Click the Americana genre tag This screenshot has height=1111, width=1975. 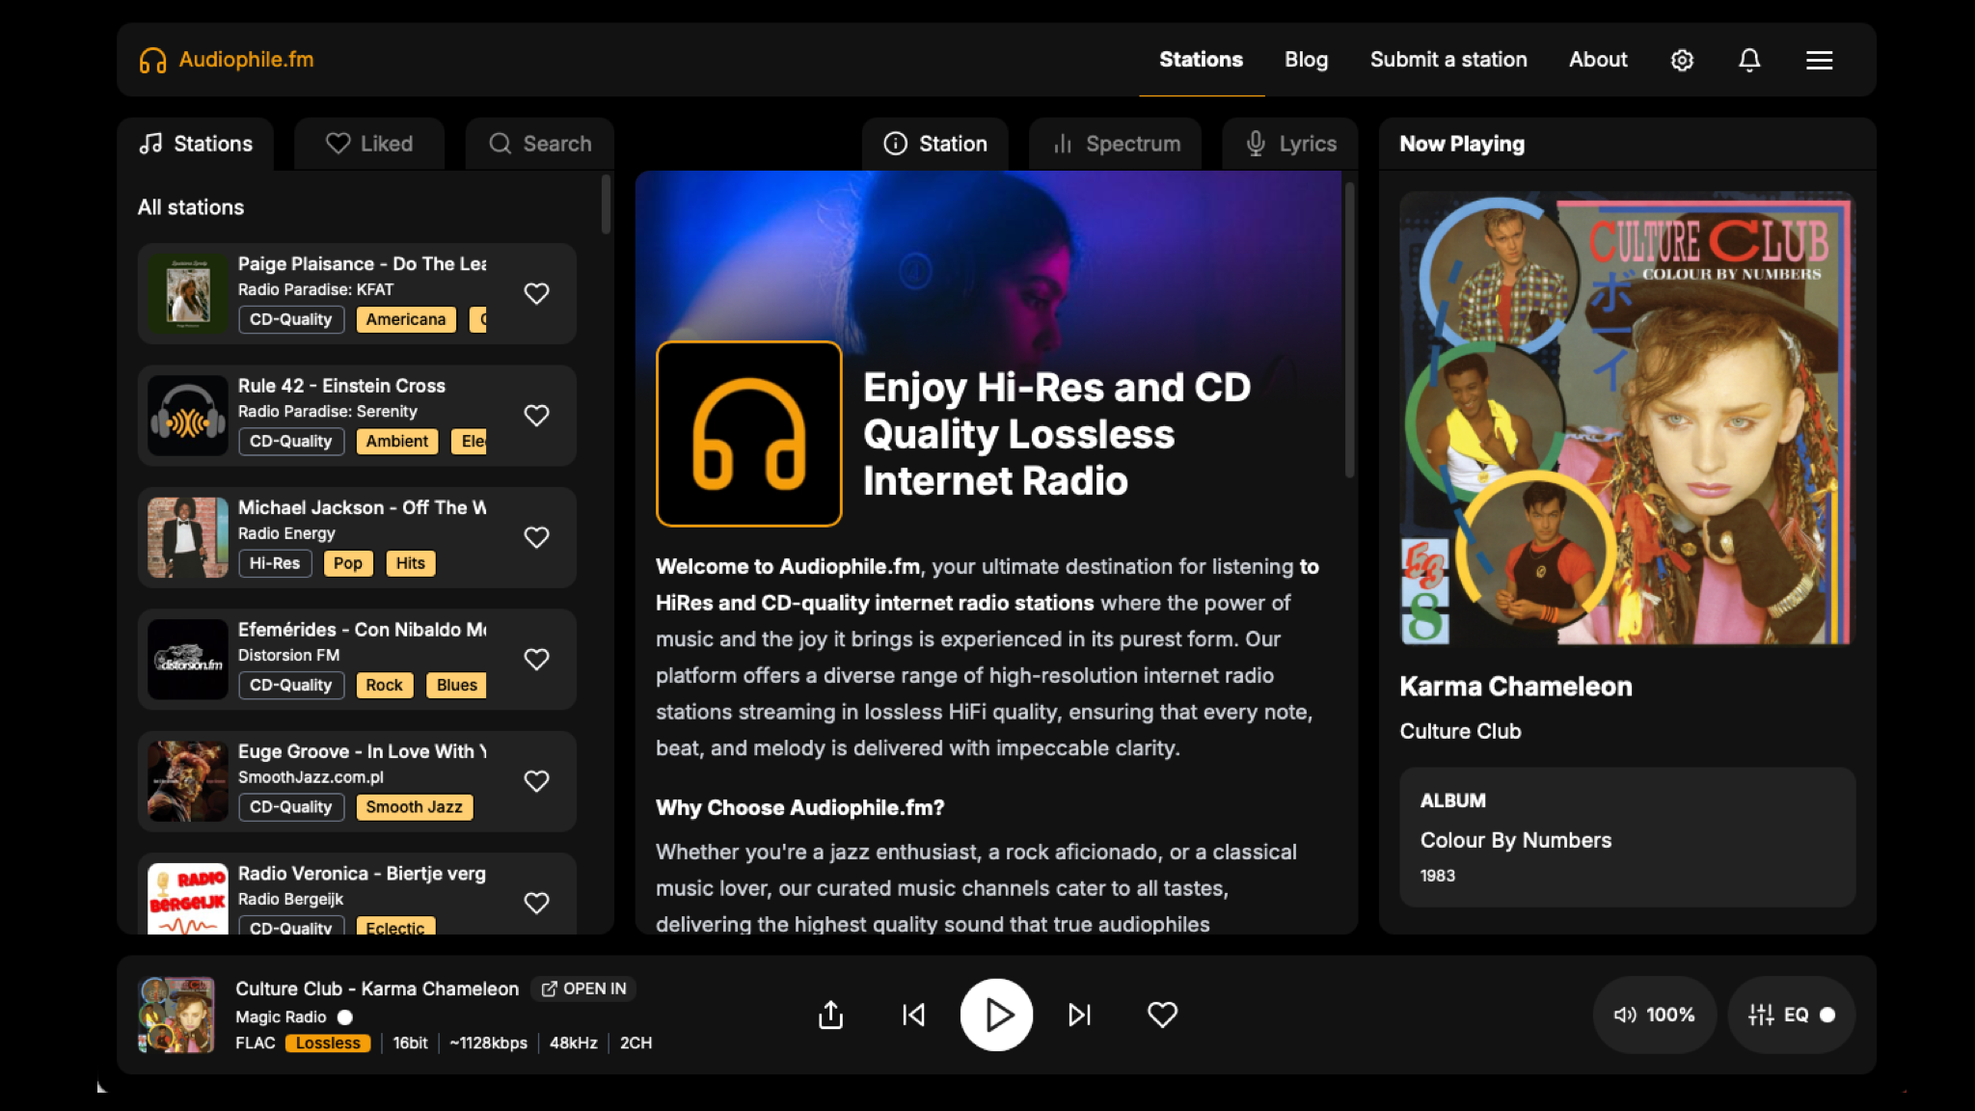(x=406, y=319)
